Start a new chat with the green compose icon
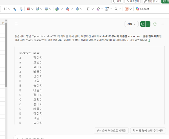Viewport: 169px width, 139px height. pyautogui.click(x=143, y=24)
